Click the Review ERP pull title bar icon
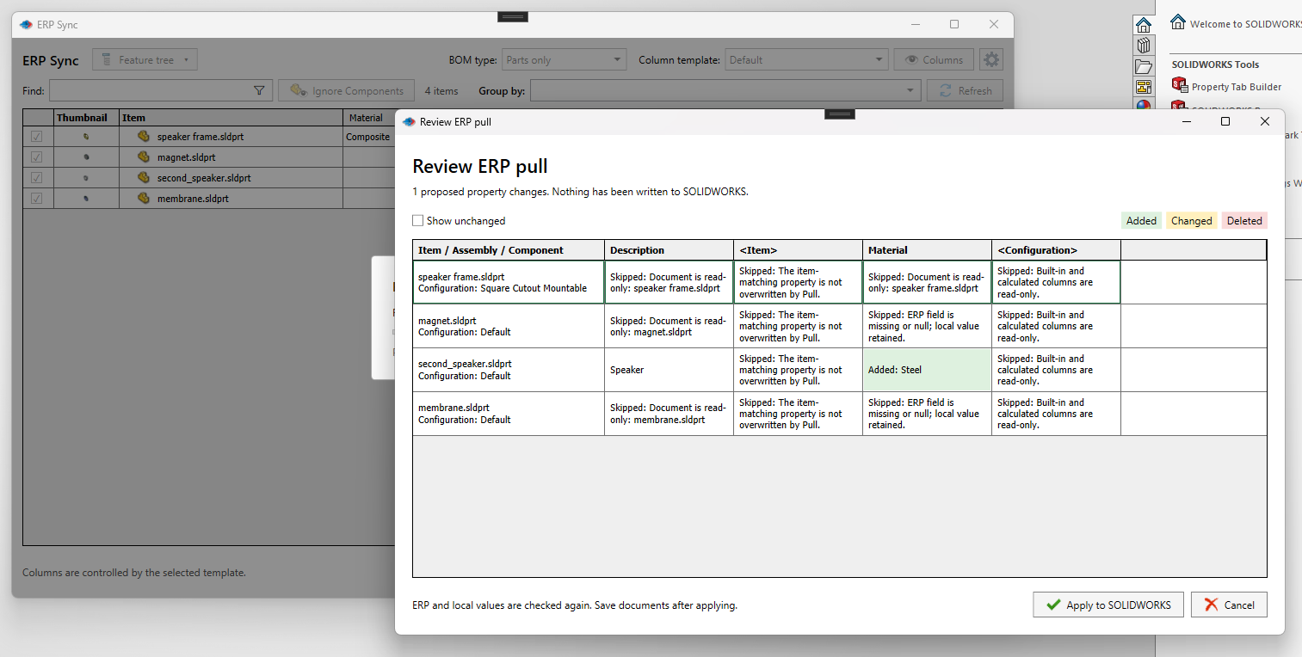 (409, 122)
